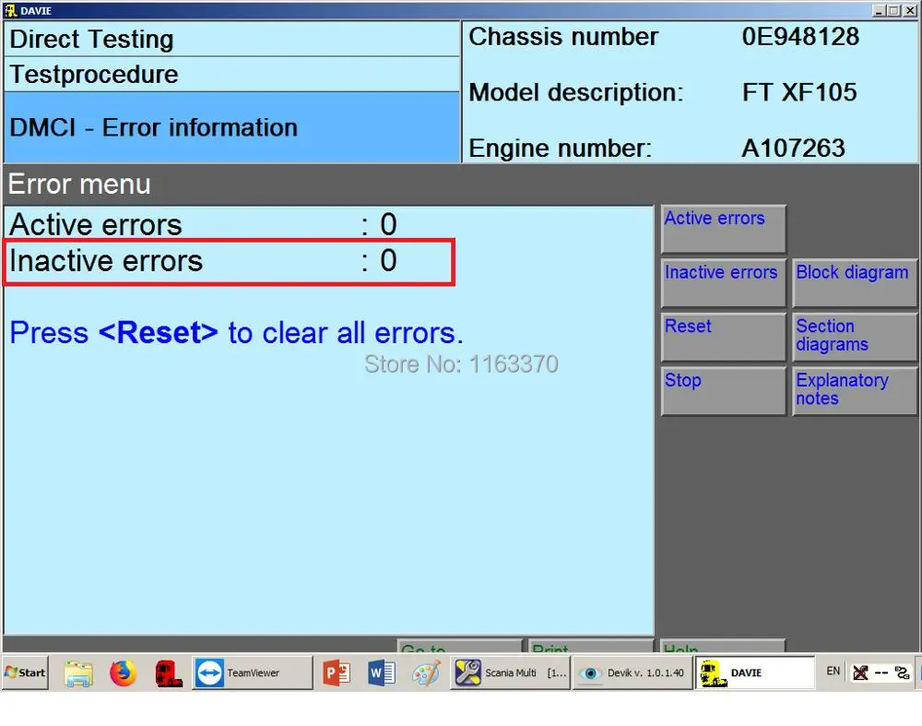Click the Error menu heading
Image resolution: width=922 pixels, height=726 pixels.
79,184
